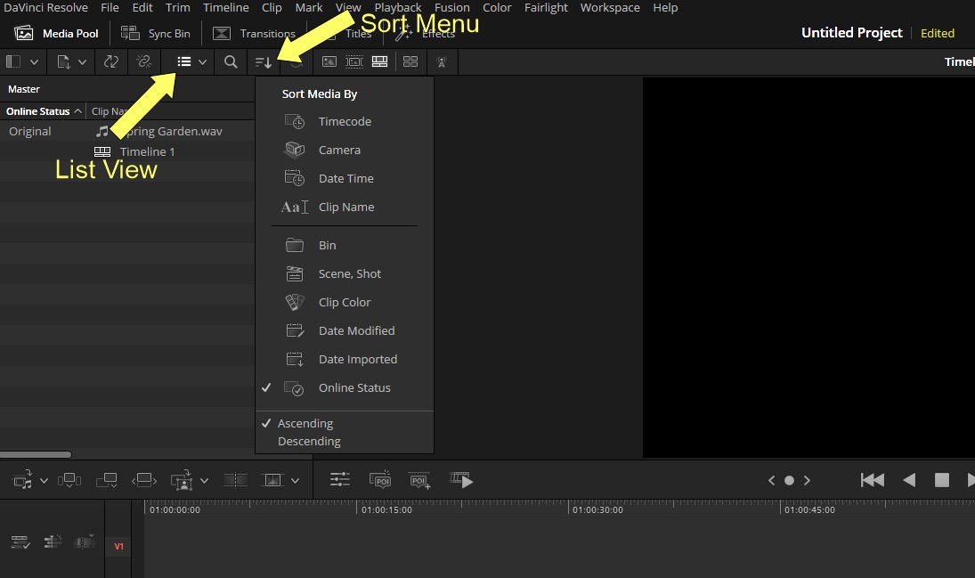
Task: Click the Close Up edit icon
Action: pyautogui.click(x=144, y=480)
